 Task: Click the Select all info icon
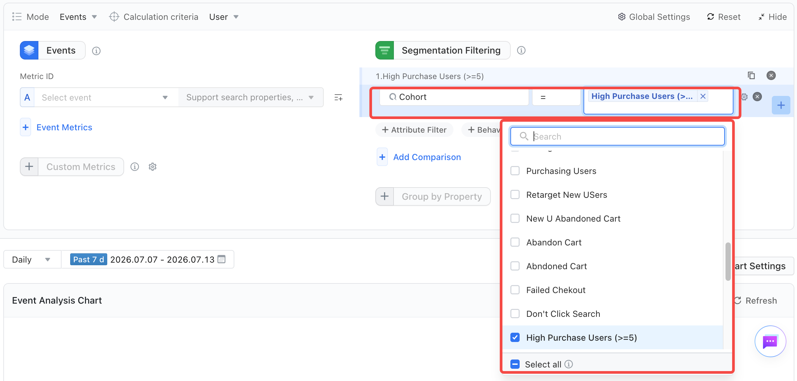coord(569,364)
